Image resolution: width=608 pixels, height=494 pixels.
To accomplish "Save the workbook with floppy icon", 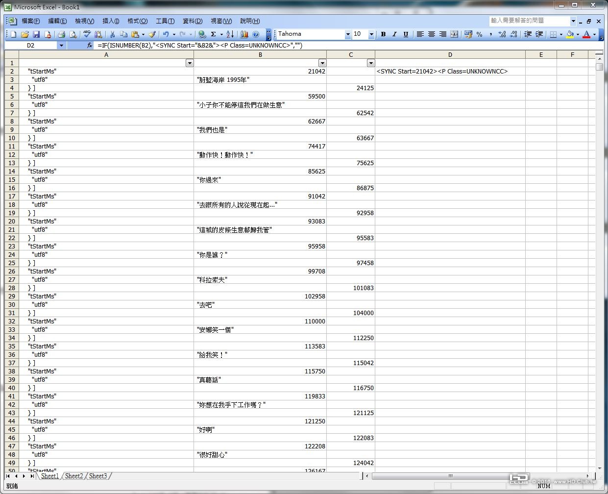I will pyautogui.click(x=36, y=34).
